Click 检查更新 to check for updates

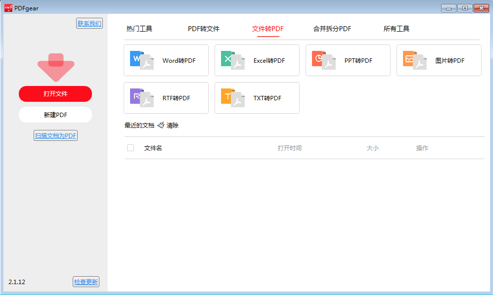pos(86,282)
